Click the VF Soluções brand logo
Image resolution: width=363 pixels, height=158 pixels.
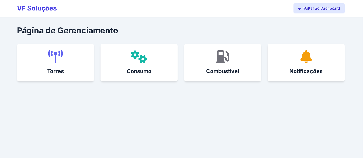pos(37,8)
